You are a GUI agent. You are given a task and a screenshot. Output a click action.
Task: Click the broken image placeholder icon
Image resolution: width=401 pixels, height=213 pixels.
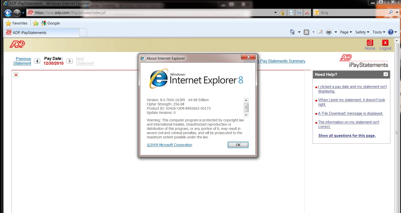[16, 75]
